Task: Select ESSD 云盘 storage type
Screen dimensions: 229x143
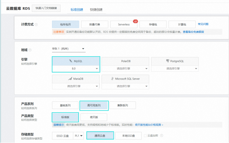Action: tap(63, 136)
